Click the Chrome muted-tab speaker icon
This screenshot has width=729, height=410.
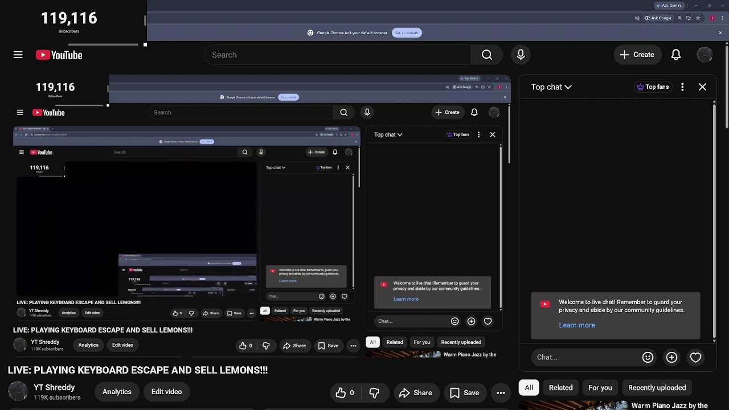[637, 18]
